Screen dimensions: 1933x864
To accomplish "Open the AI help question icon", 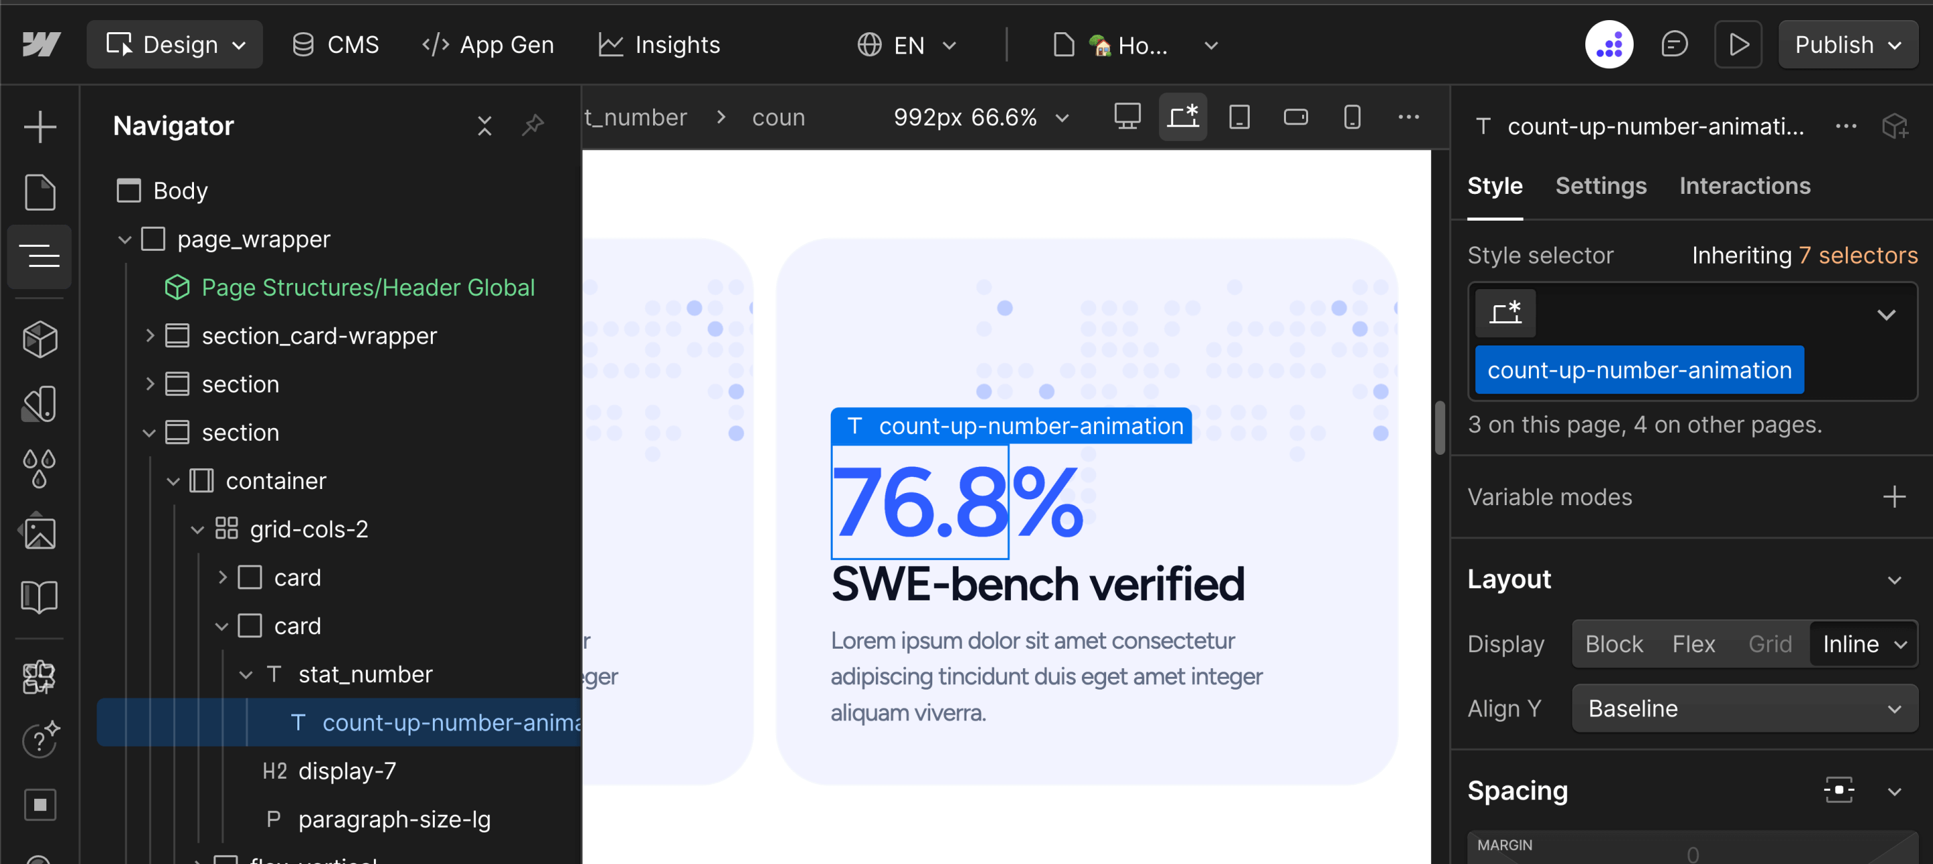I will click(x=40, y=741).
